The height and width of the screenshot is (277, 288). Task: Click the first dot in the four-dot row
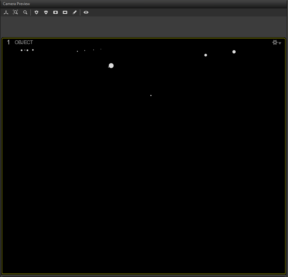[77, 51]
